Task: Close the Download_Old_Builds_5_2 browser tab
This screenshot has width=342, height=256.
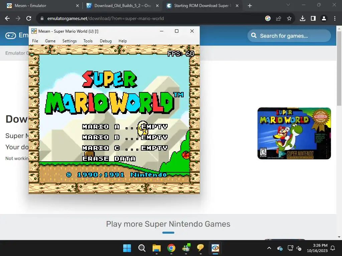Action: (157, 6)
